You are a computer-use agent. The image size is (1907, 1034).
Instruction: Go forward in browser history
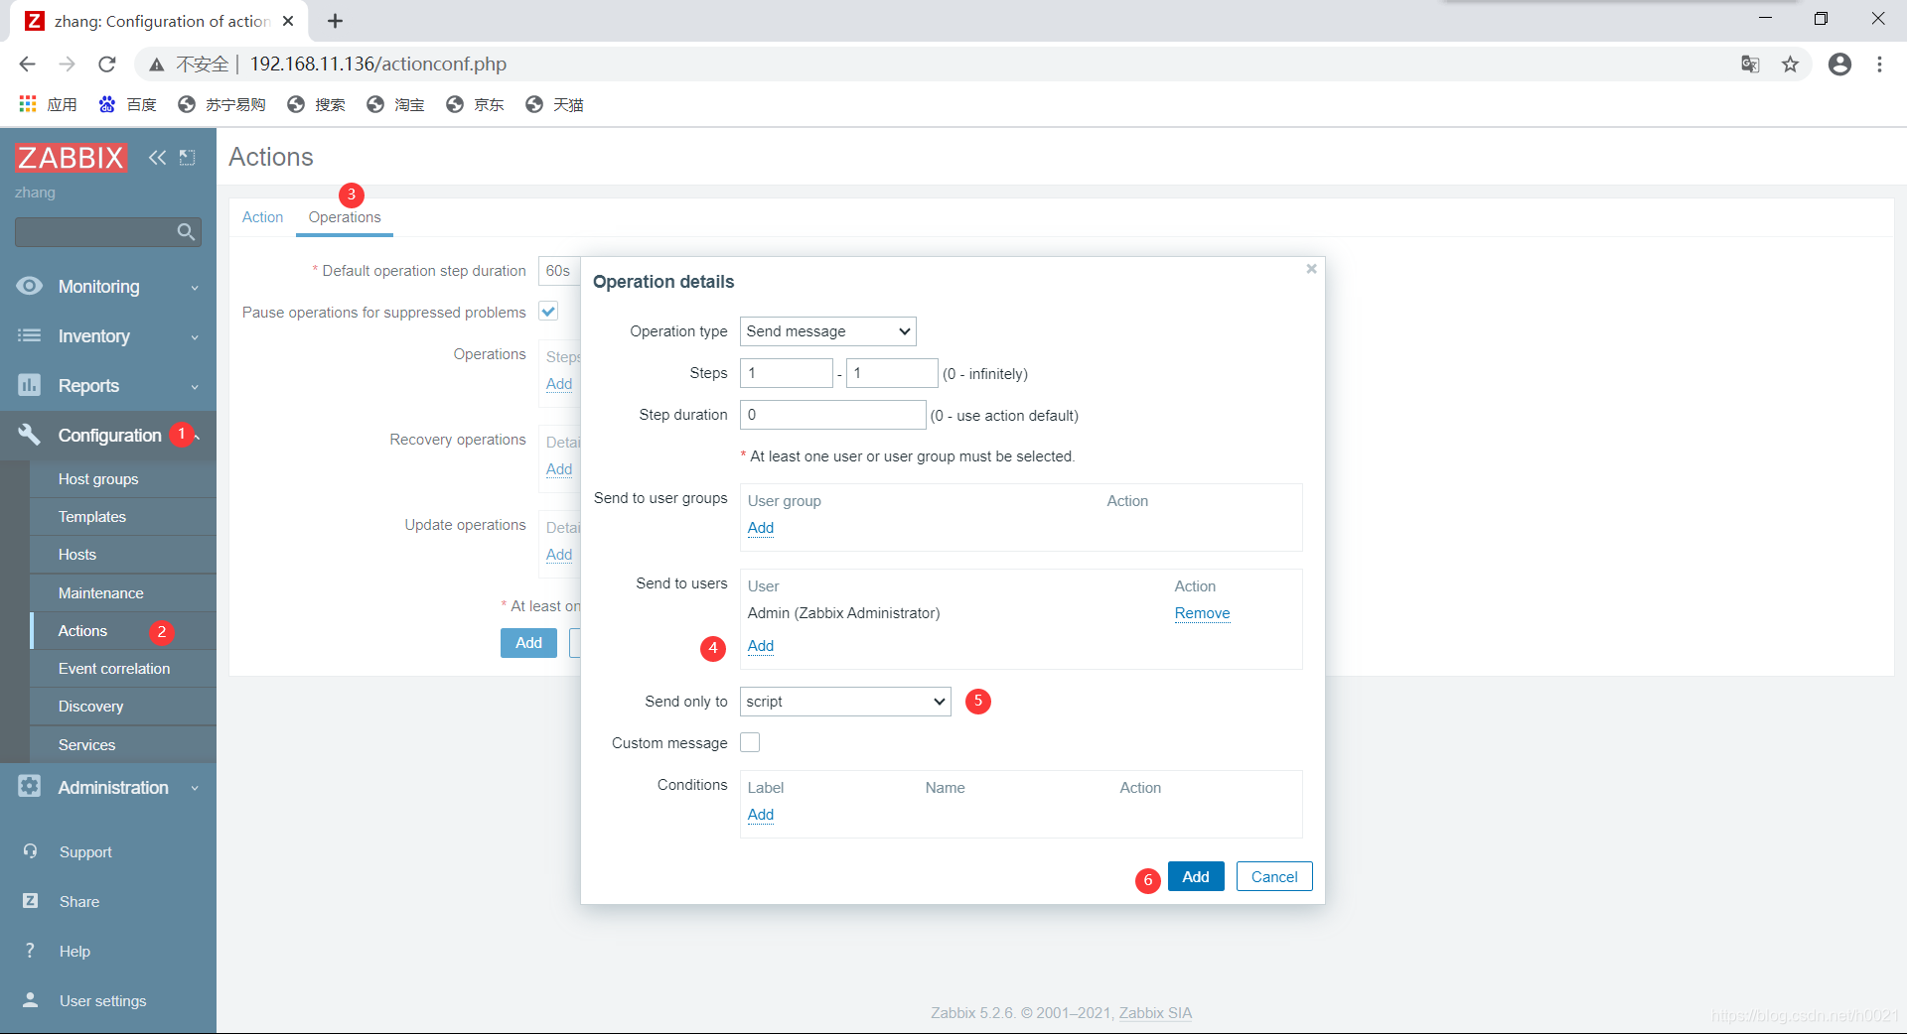(67, 64)
